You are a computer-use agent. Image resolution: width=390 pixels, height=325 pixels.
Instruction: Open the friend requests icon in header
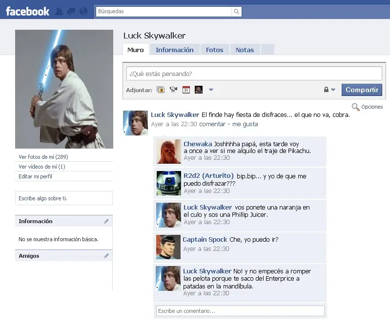coord(59,11)
